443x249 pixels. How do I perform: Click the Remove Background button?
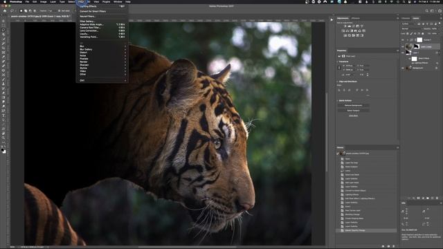pos(353,105)
